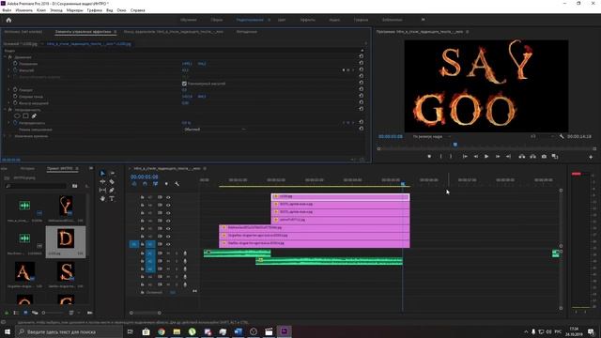
Task: Open Windows Start menu
Action: pos(8,331)
